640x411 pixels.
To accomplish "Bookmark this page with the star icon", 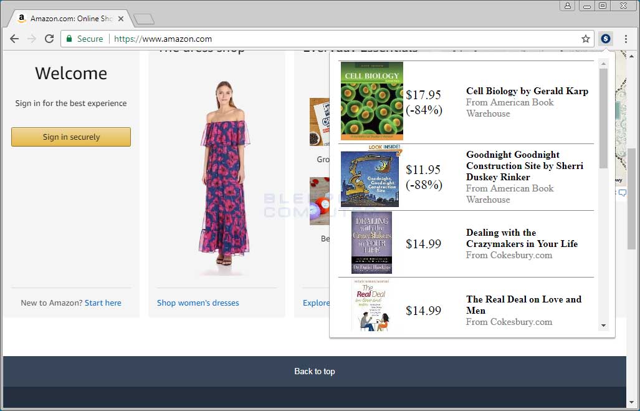I will pos(586,39).
